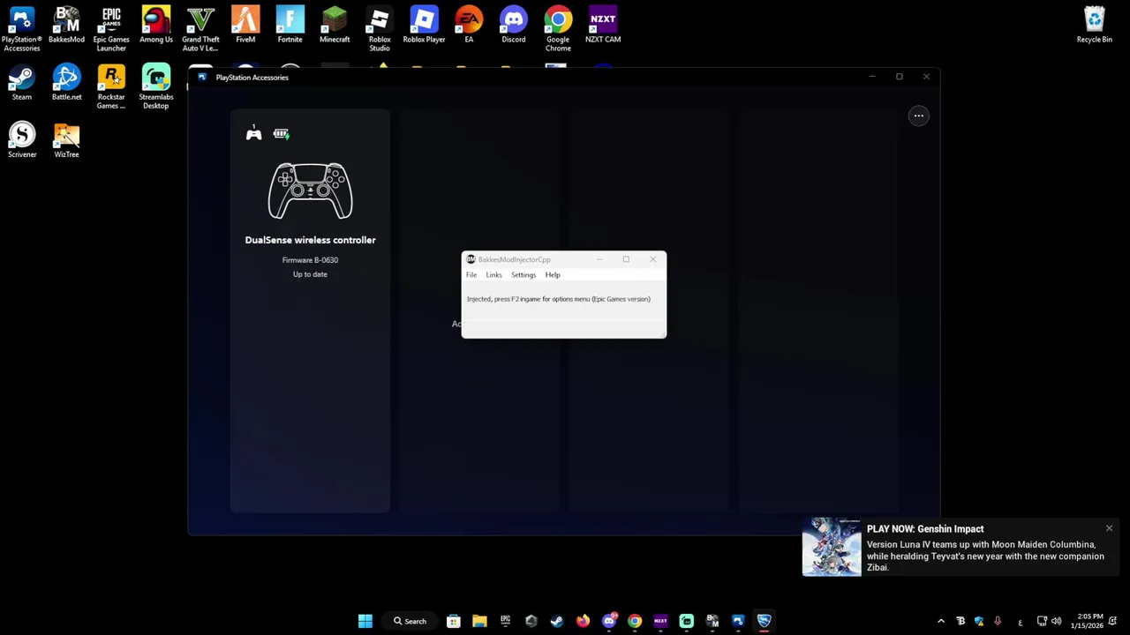The image size is (1130, 635).
Task: Dismiss the Genshin Impact notification
Action: 1109,528
